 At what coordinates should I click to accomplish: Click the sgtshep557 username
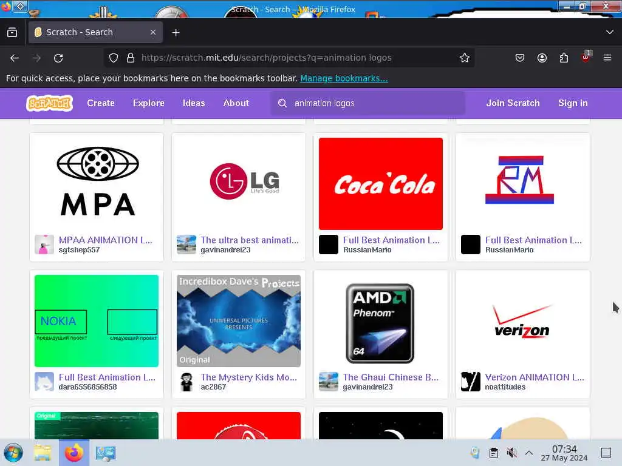(79, 250)
